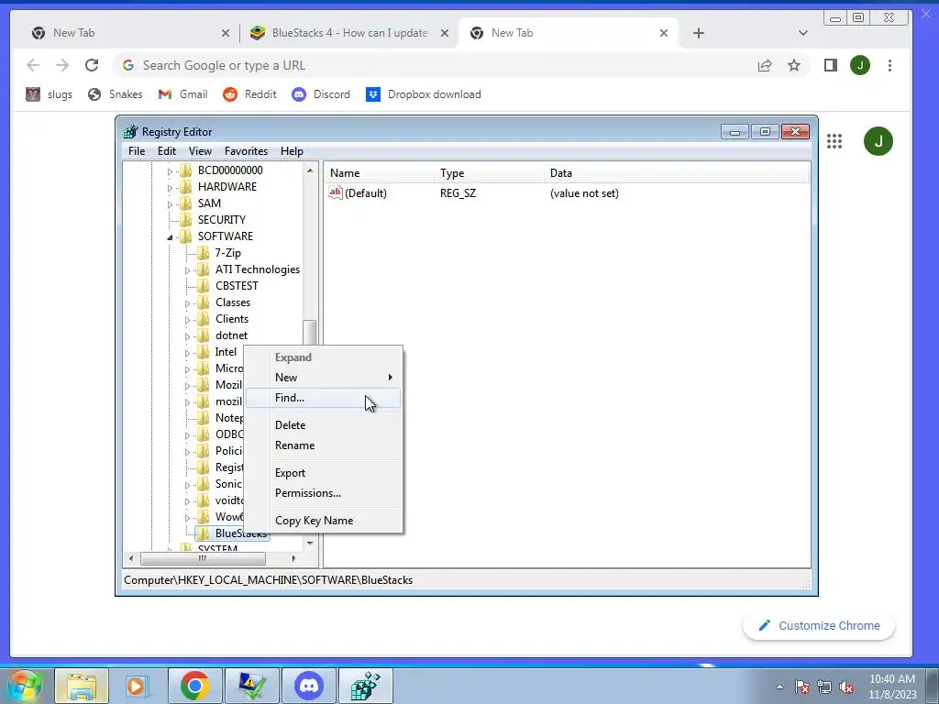This screenshot has width=939, height=704.
Task: Open the Favorites menu
Action: [246, 151]
